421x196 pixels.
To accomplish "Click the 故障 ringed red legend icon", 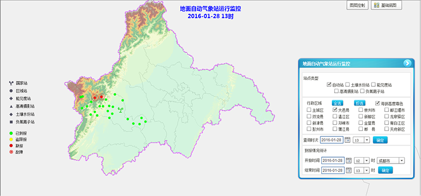I will pyautogui.click(x=11, y=152).
